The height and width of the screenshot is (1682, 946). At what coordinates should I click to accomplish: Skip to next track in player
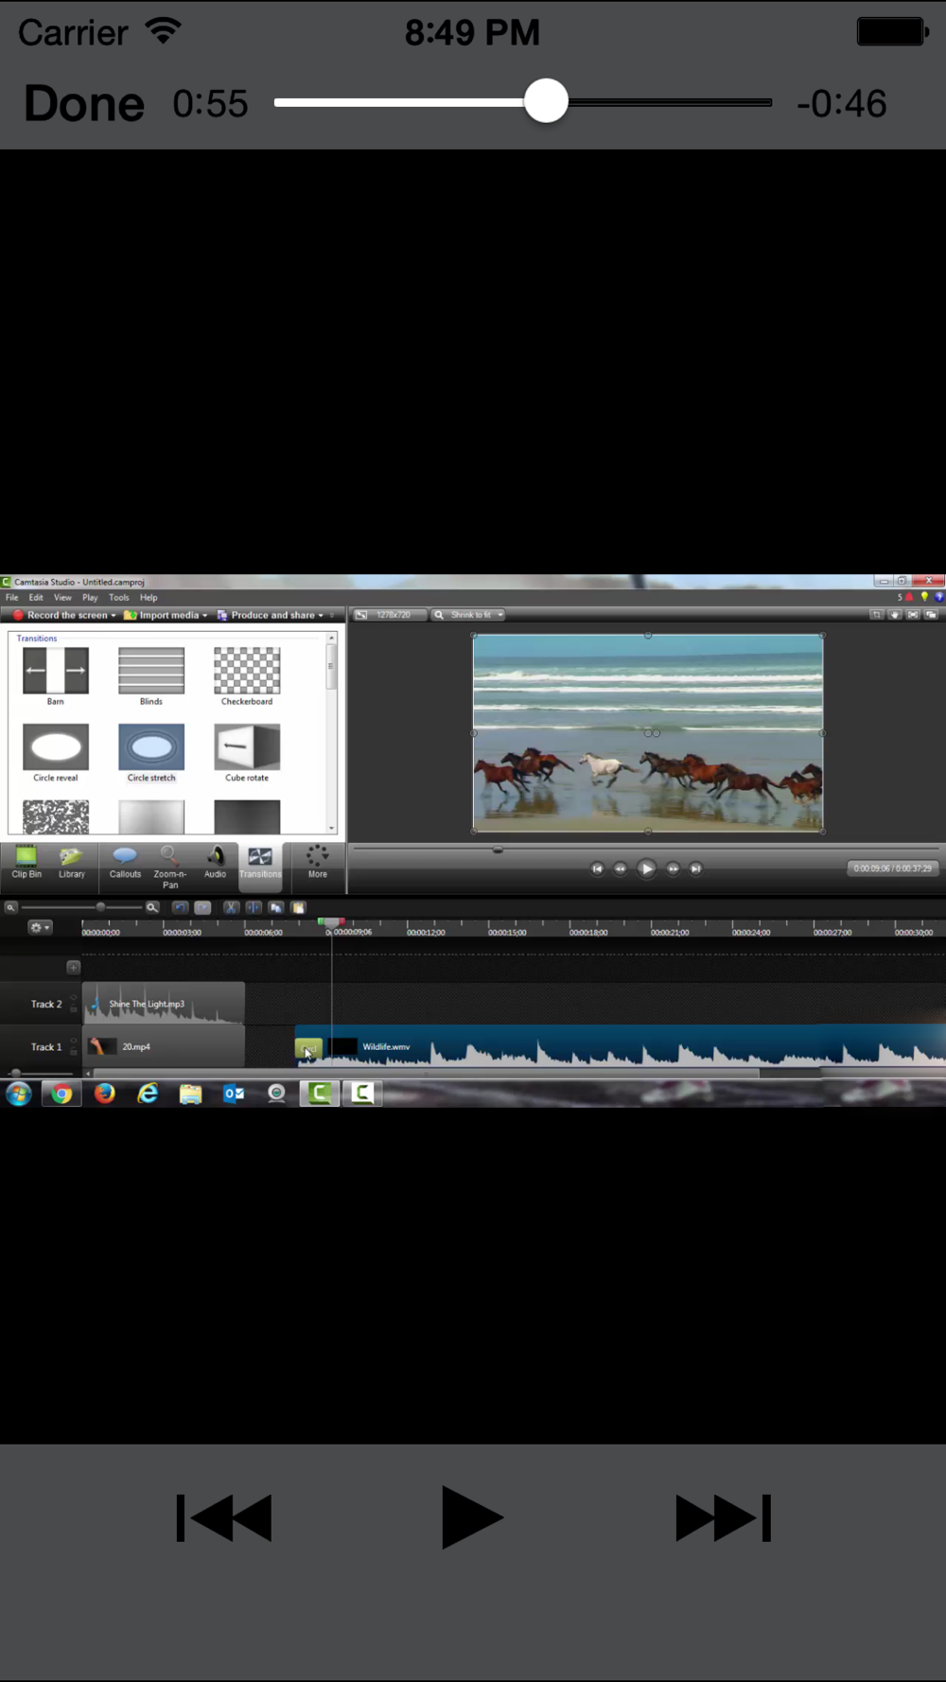[724, 1517]
